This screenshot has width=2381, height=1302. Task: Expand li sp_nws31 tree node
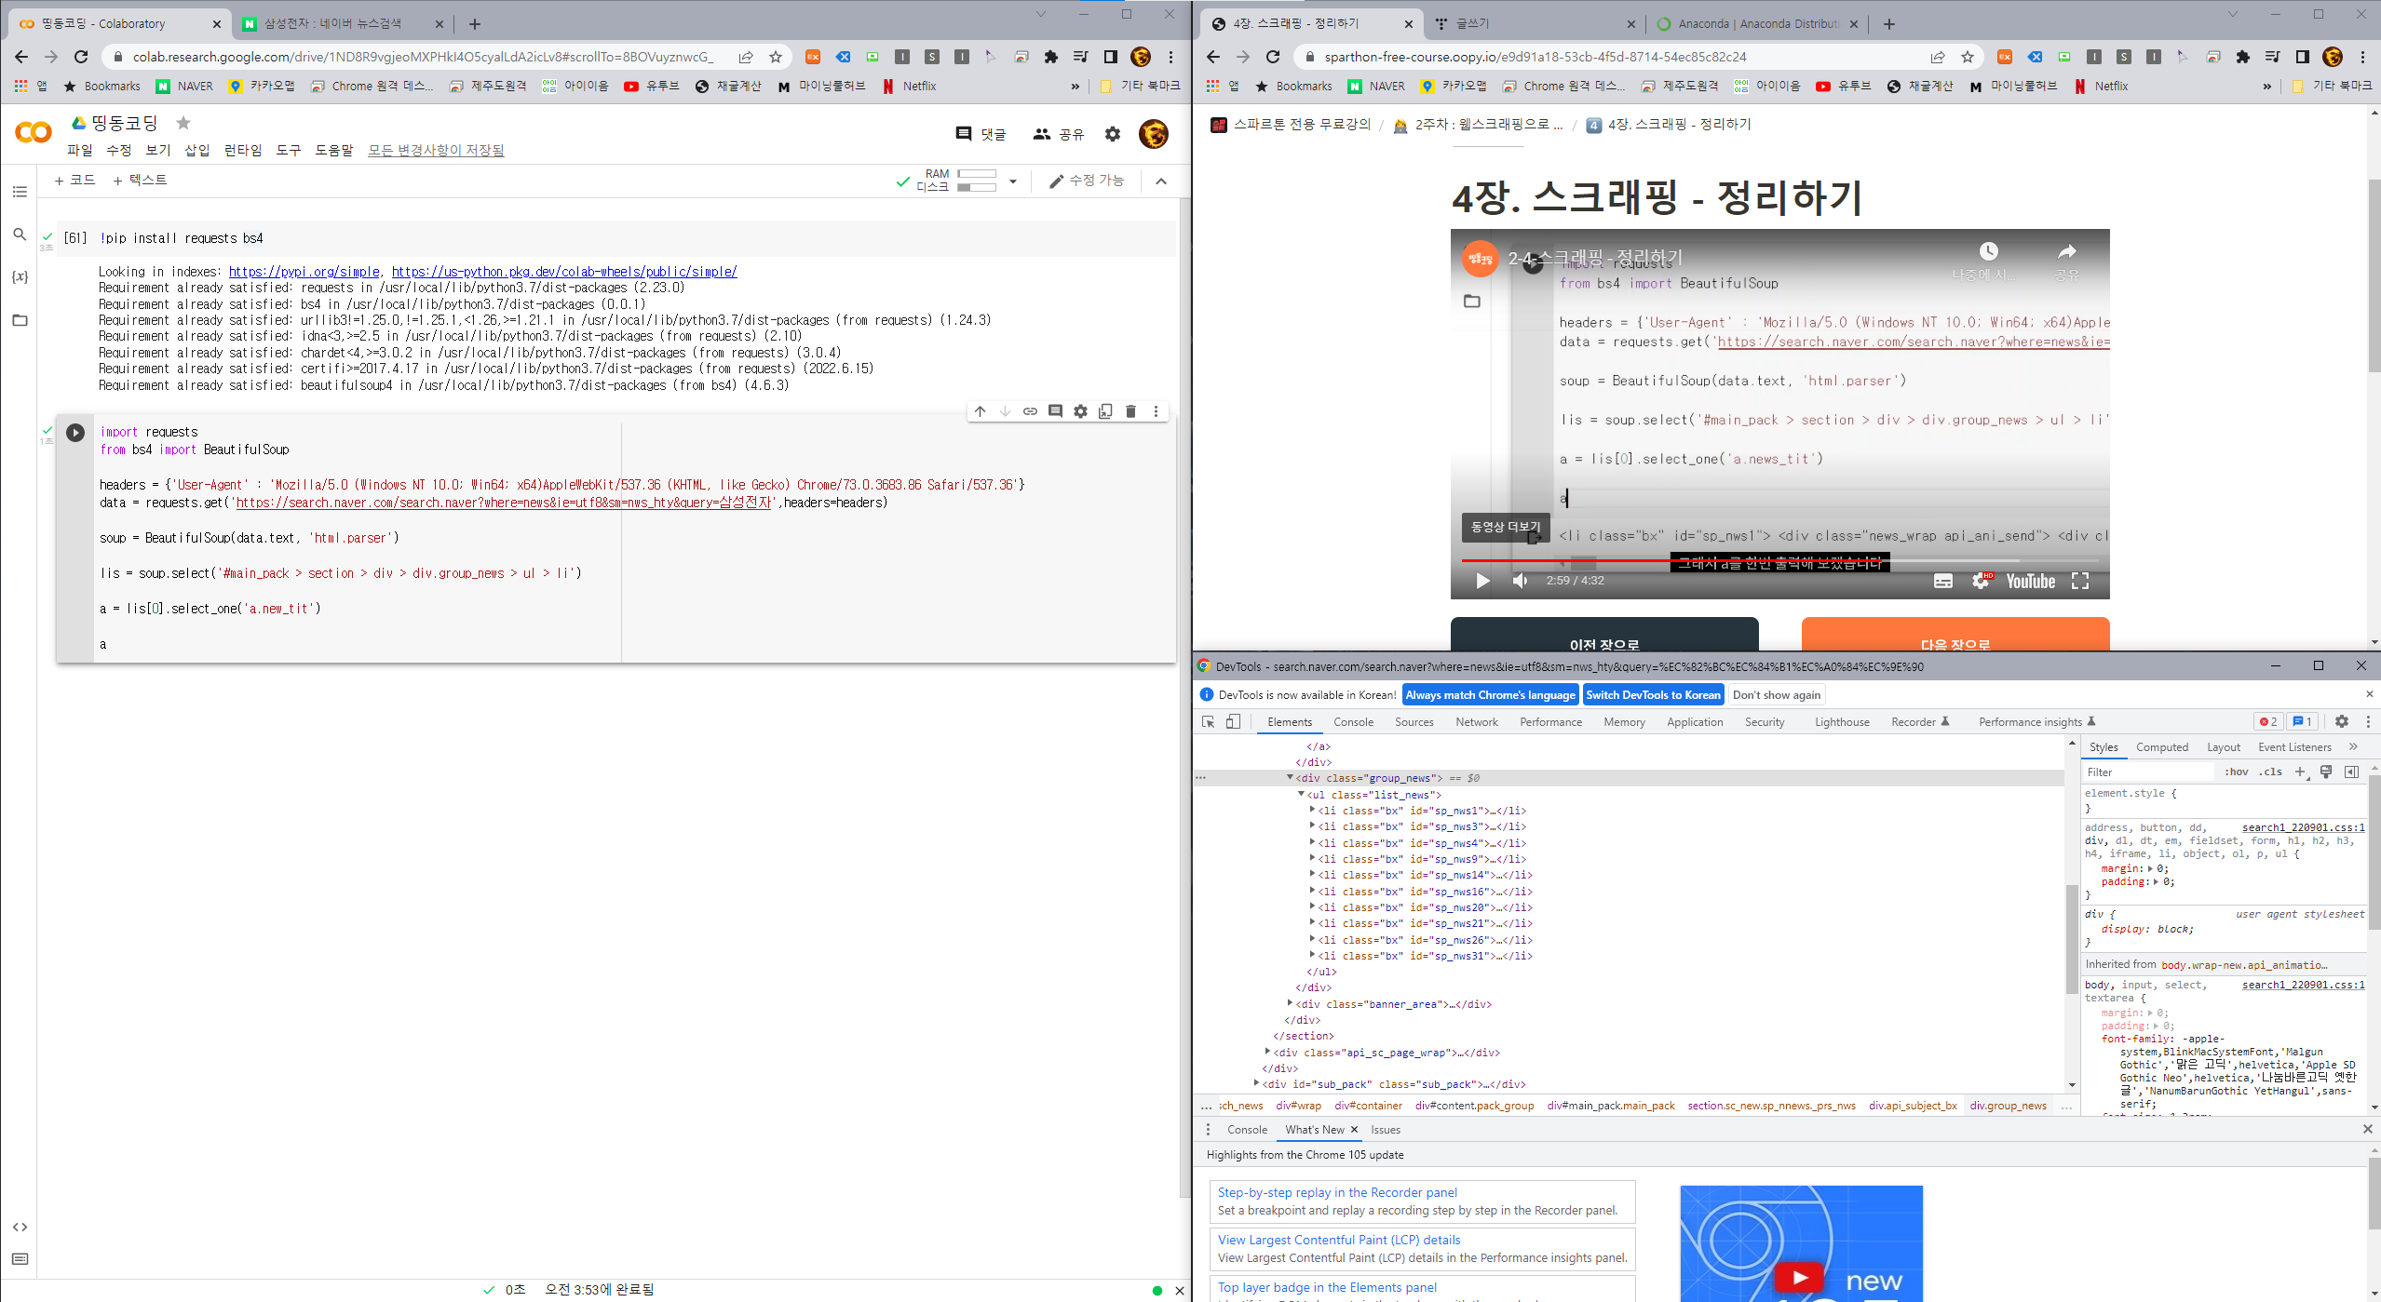pyautogui.click(x=1312, y=955)
